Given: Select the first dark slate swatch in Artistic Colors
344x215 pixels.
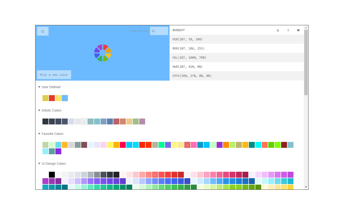Looking at the screenshot, I should pyautogui.click(x=45, y=121).
